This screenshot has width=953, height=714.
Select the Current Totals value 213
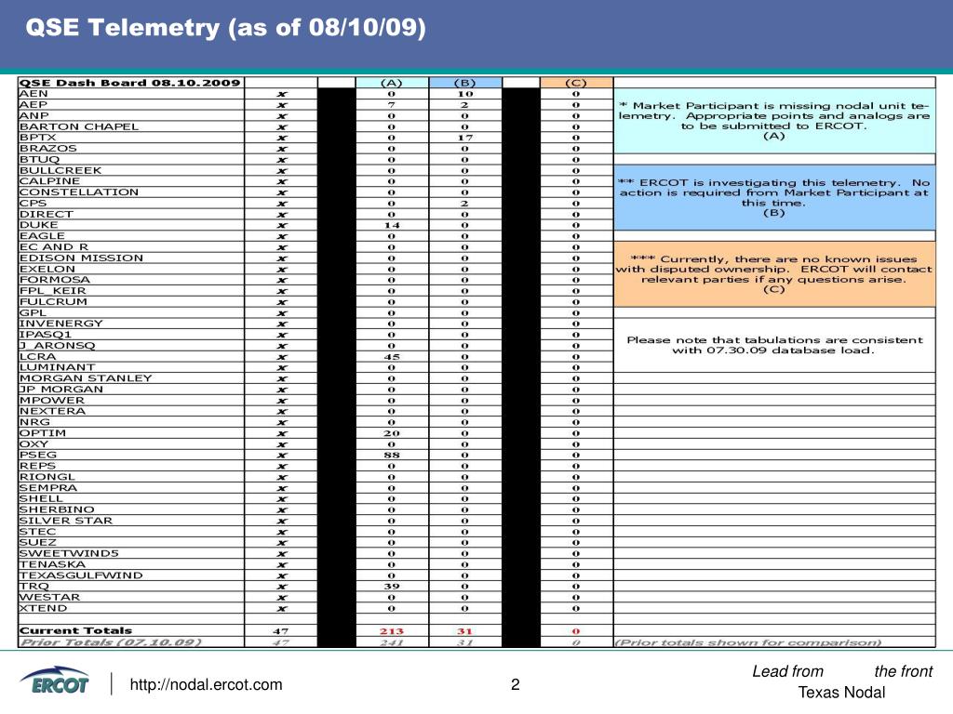coord(392,631)
